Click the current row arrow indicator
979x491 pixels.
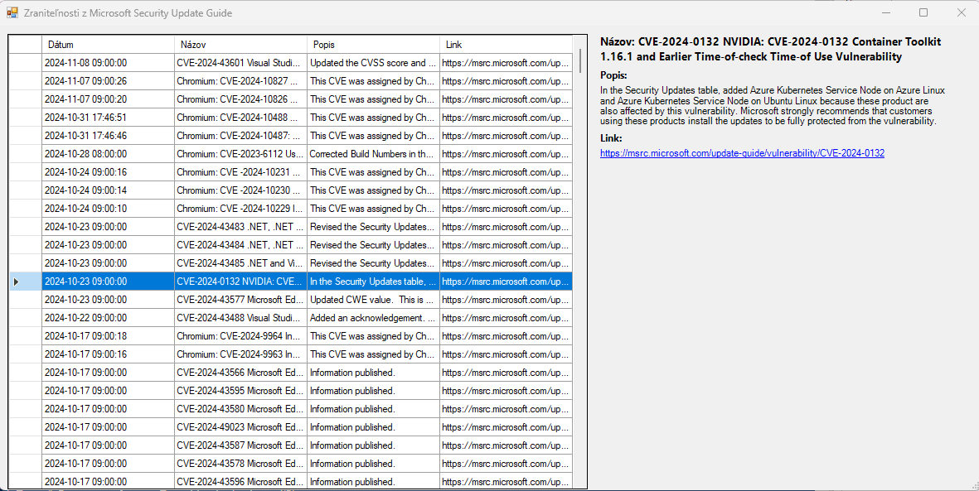coord(17,282)
